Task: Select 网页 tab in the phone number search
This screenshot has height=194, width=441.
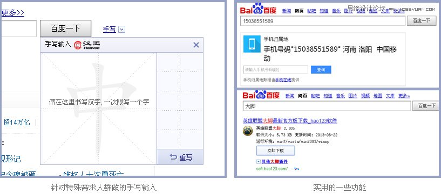Action: [299, 11]
